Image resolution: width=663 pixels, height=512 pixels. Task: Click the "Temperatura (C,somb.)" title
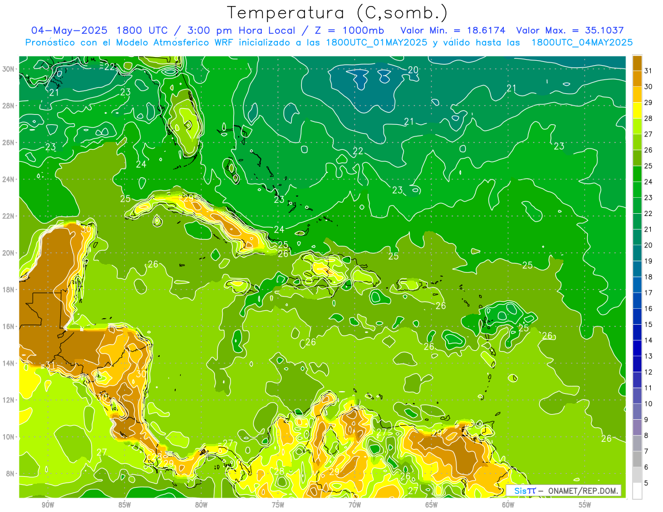click(338, 13)
